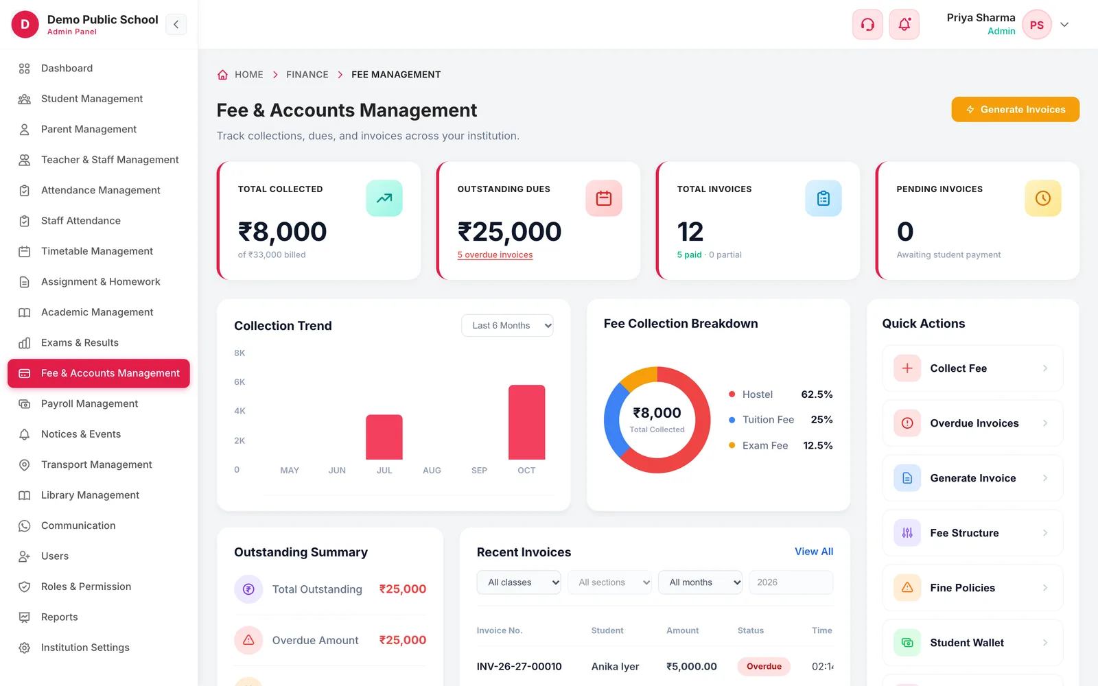Click the Total Outstanding rupee icon
This screenshot has width=1098, height=686.
248,589
